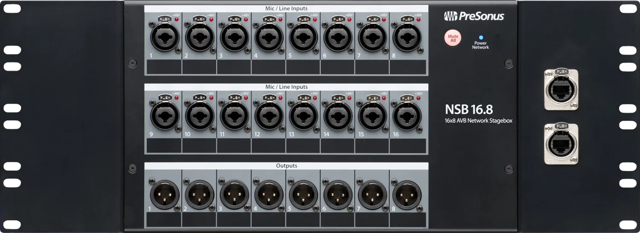Click input 14 combo XLR socket

tap(338, 116)
